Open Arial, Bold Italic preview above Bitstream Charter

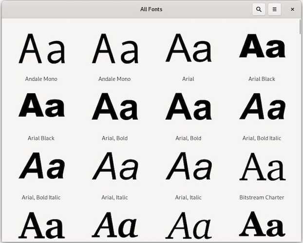pyautogui.click(x=262, y=106)
